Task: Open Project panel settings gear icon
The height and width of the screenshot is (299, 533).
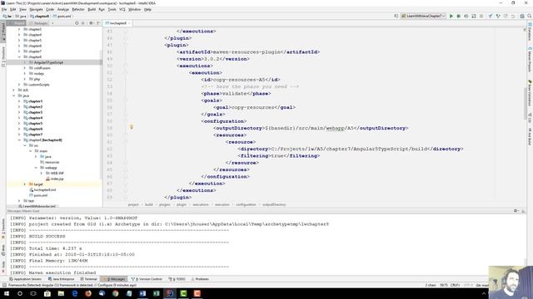Action: point(91,23)
